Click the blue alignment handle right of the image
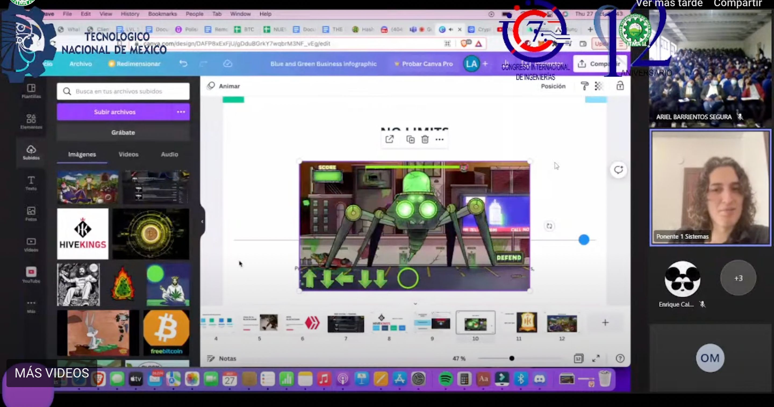This screenshot has width=774, height=407. tap(584, 240)
